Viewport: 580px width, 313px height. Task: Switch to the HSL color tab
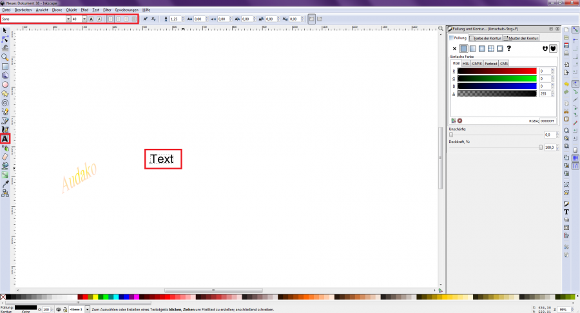point(466,63)
